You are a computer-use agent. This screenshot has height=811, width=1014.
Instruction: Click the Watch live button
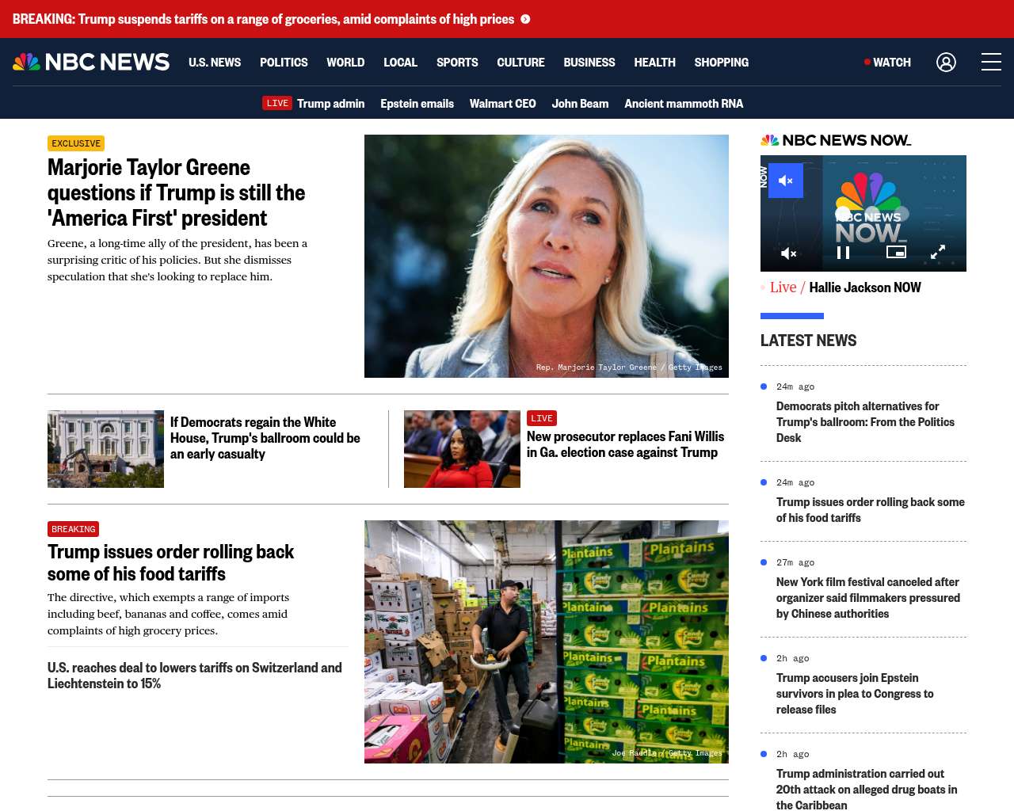[x=887, y=62]
